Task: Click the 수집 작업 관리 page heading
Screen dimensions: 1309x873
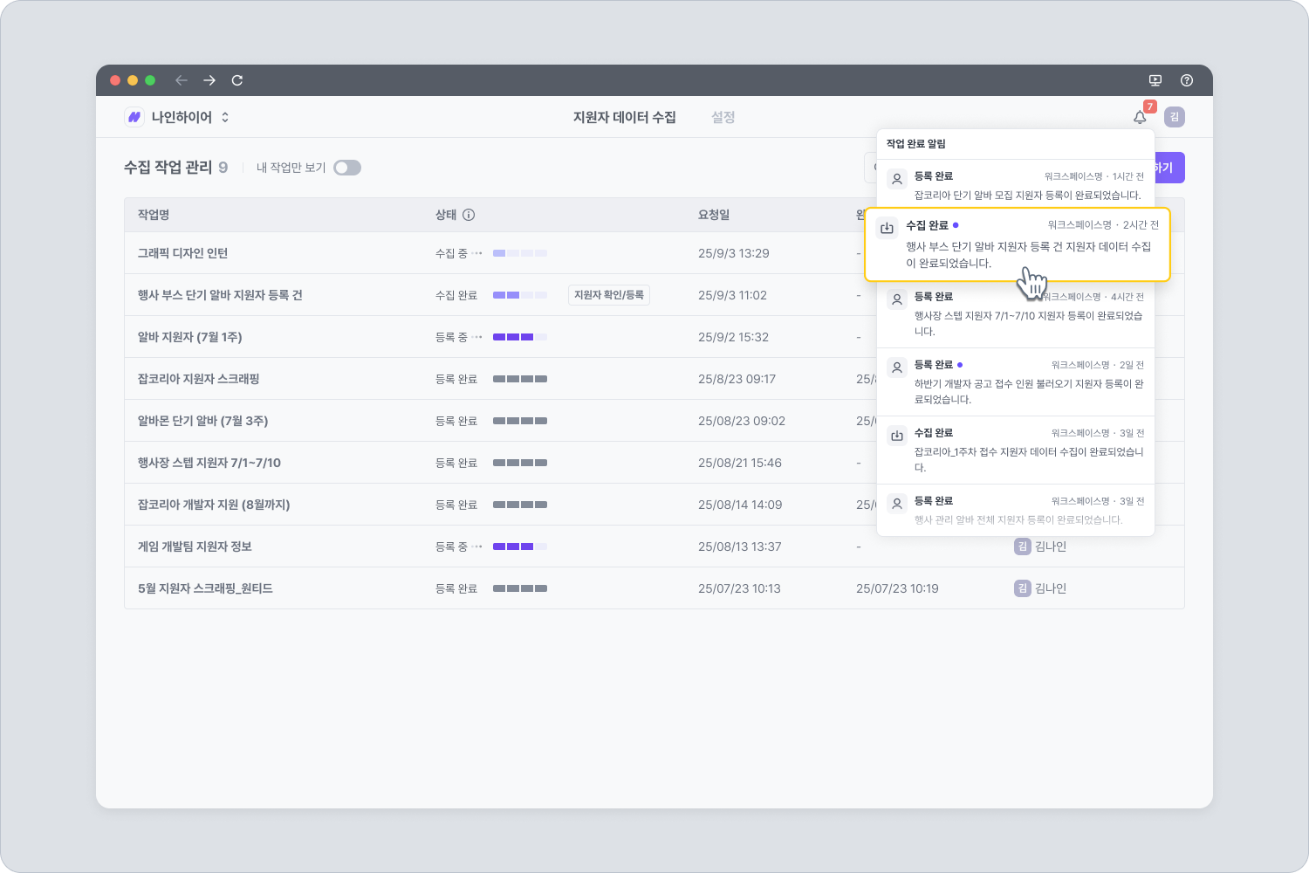Action: coord(168,168)
